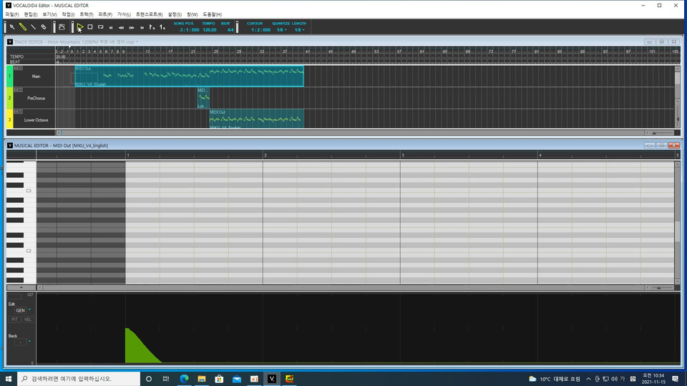Click the piano roll horizontal scrollbar
This screenshot has width=687, height=386.
pos(343,287)
